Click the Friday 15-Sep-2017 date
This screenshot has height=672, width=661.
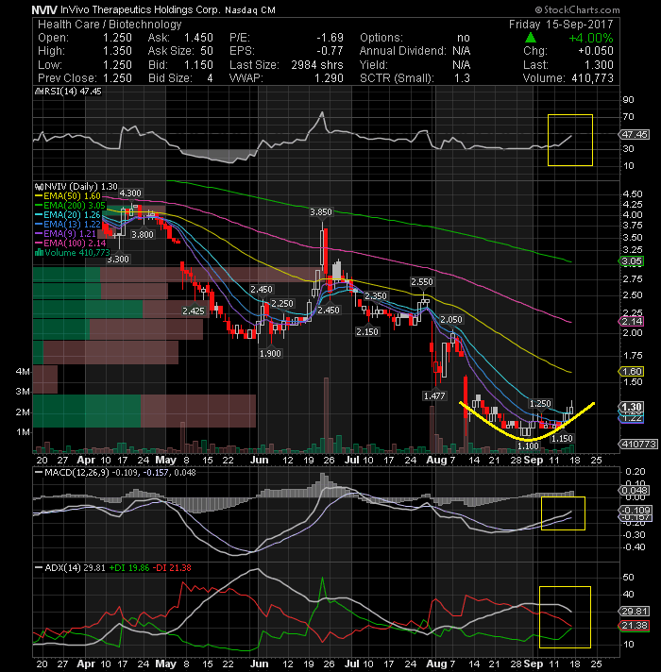point(561,24)
